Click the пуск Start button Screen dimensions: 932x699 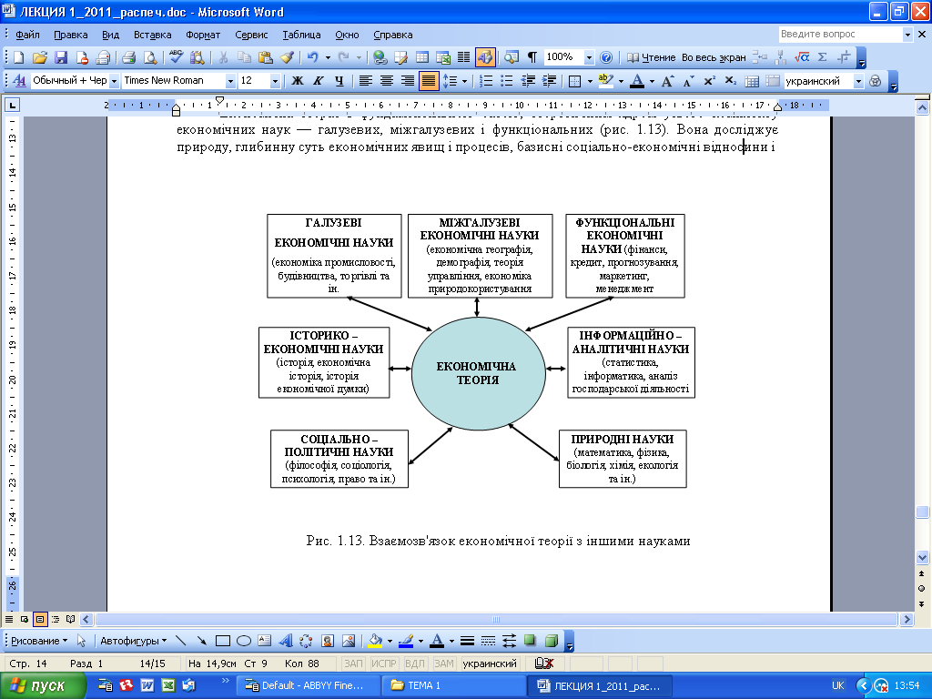(x=42, y=685)
